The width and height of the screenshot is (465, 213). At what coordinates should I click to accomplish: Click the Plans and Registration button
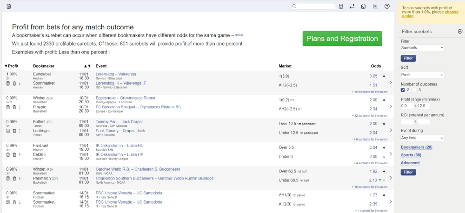342,39
